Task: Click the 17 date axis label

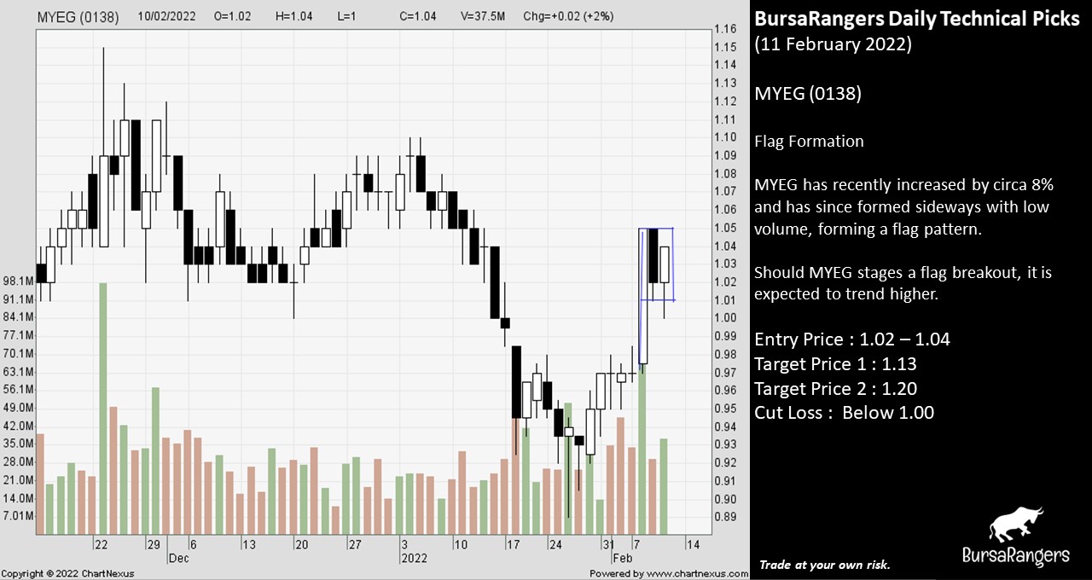Action: click(x=513, y=544)
